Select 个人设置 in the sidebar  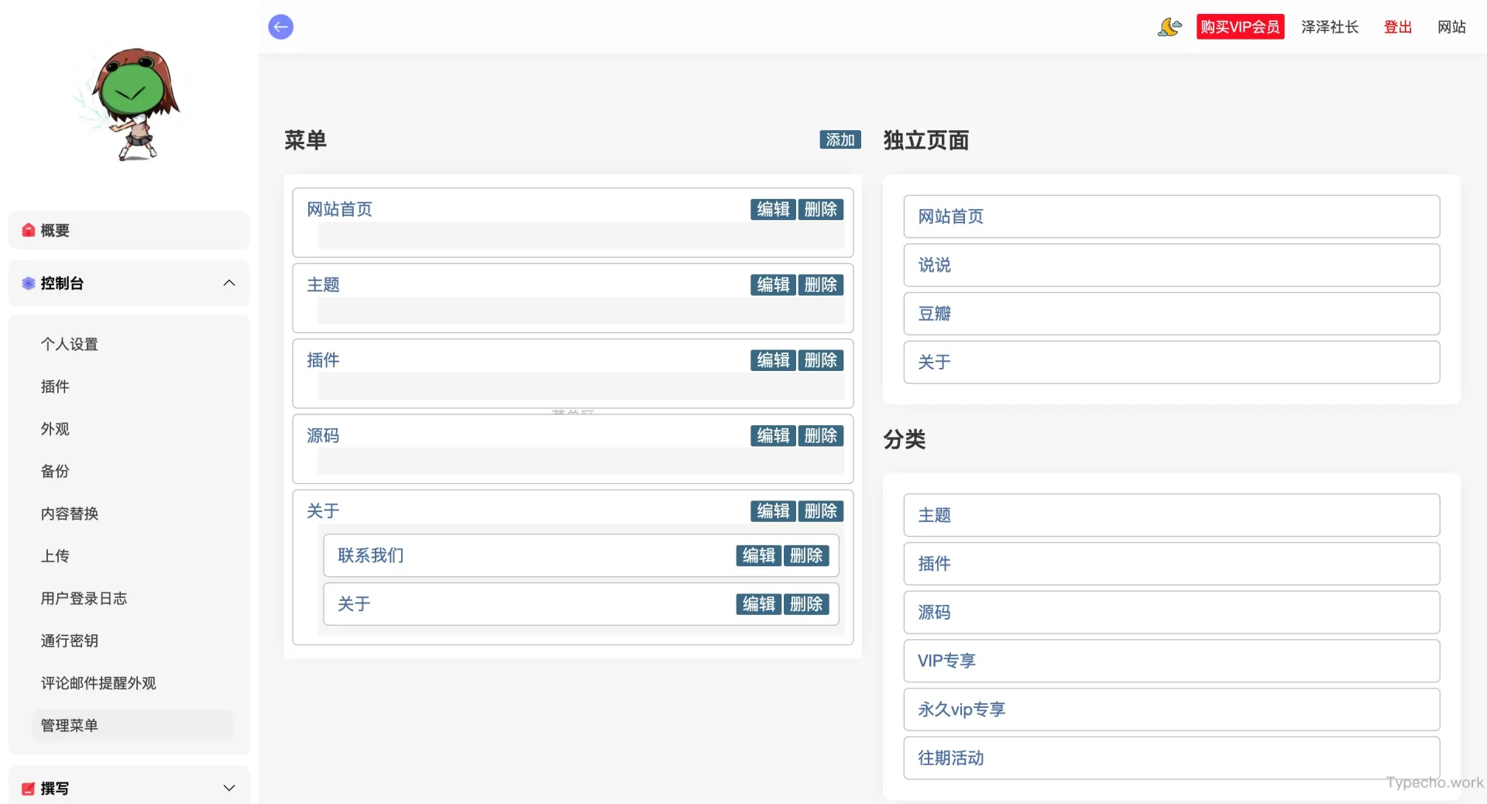[69, 344]
